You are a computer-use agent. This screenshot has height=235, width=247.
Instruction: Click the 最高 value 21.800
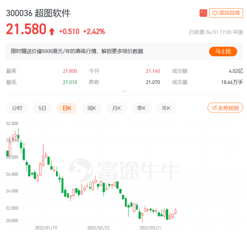70,71
